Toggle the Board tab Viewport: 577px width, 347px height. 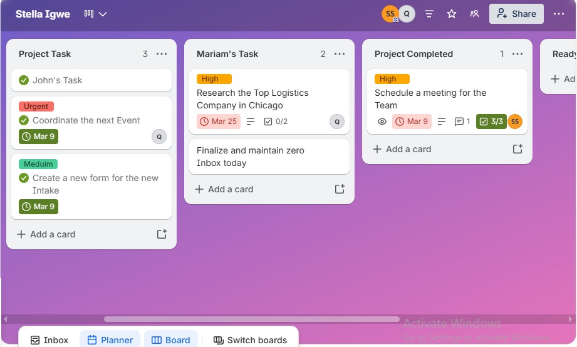(171, 340)
